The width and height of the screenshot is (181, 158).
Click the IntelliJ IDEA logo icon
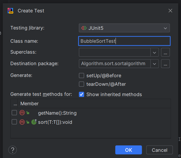pyautogui.click(x=11, y=11)
